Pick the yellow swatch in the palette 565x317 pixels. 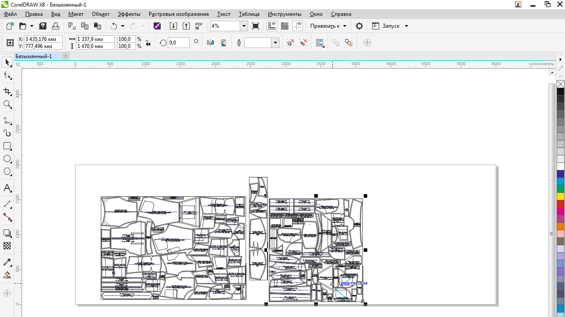click(561, 196)
